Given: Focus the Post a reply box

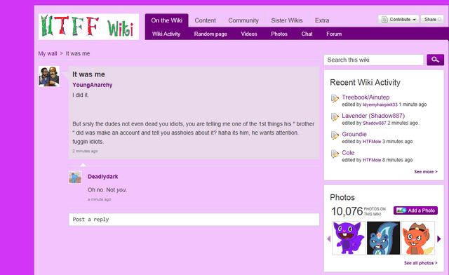Looking at the screenshot, I should (x=194, y=220).
